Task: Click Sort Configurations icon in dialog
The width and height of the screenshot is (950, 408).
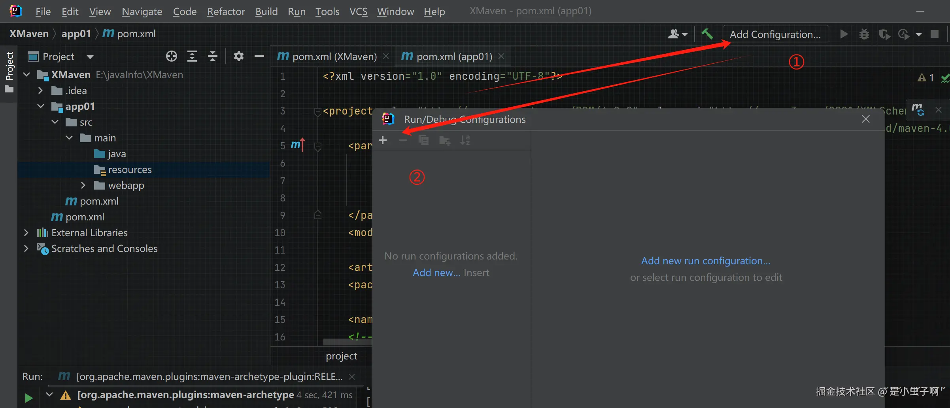Action: pyautogui.click(x=465, y=140)
